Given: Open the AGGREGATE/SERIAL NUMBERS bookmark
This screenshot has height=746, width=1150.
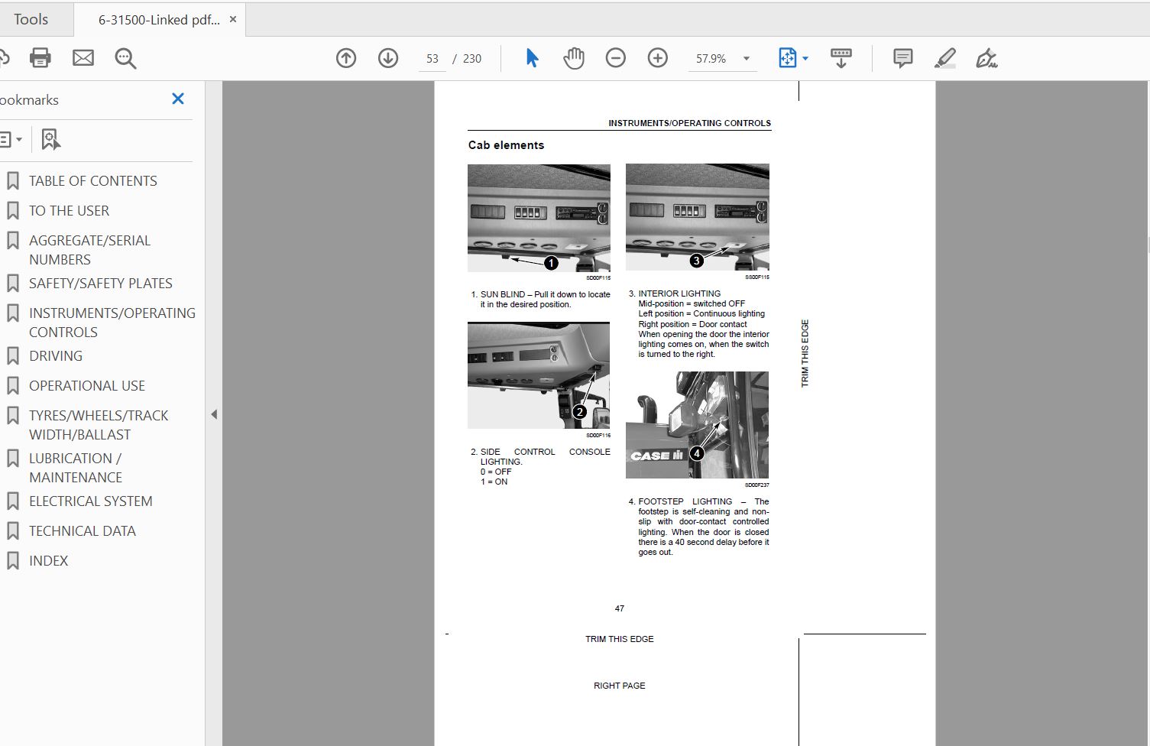Looking at the screenshot, I should tap(89, 250).
